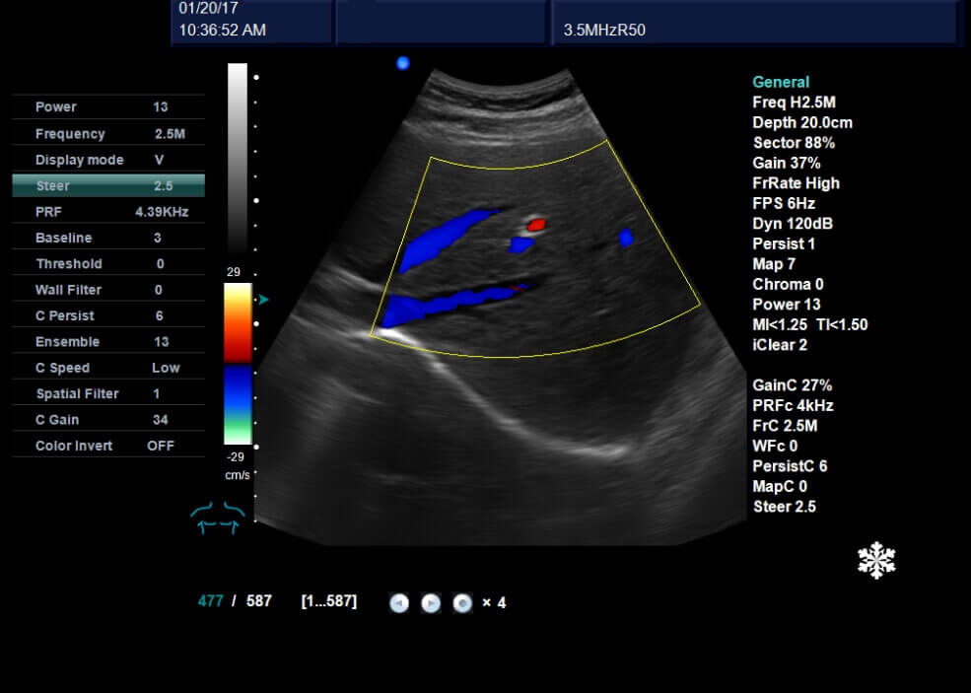This screenshot has height=693, width=971.
Task: Click the Gain 37% parameter text
Action: click(787, 163)
